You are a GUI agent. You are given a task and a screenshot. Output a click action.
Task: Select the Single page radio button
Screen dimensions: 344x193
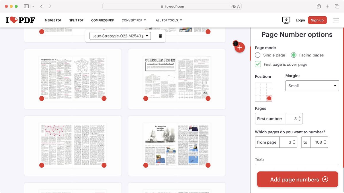(x=258, y=55)
